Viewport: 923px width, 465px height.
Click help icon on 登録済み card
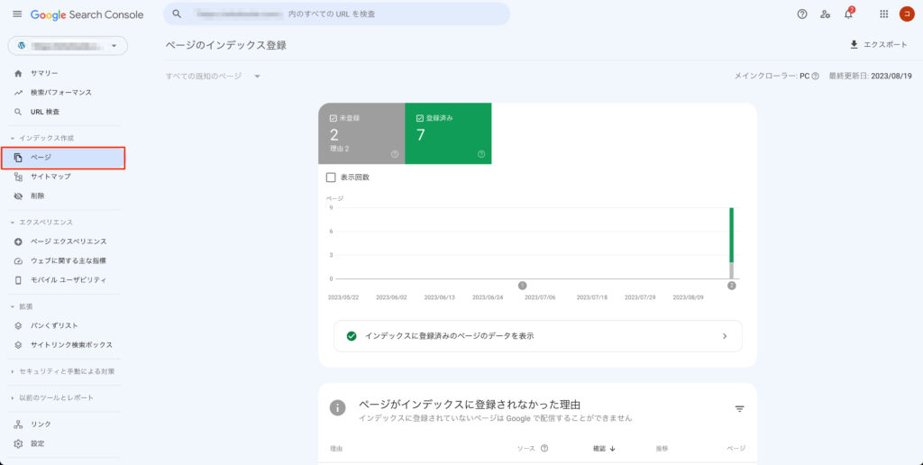(x=481, y=154)
